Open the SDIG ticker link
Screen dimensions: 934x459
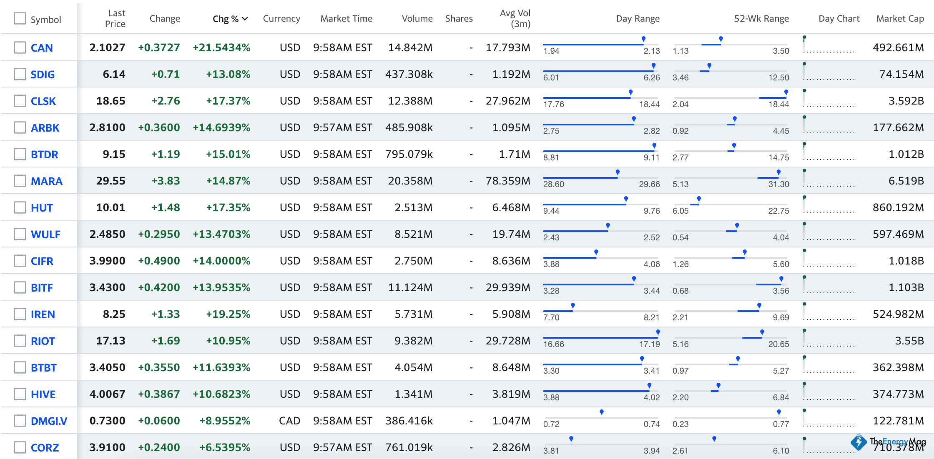pyautogui.click(x=43, y=75)
